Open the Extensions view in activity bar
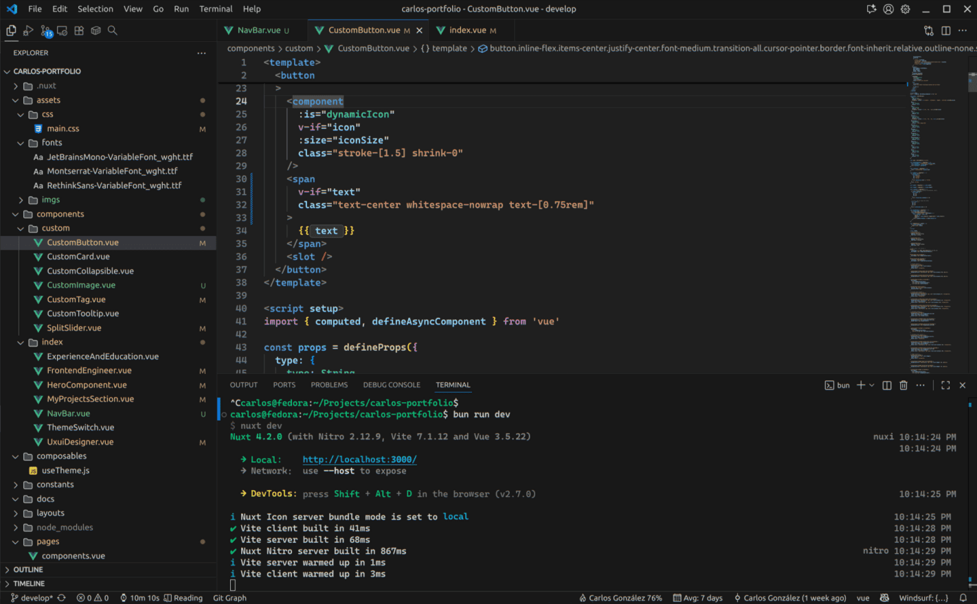977x604 pixels. [x=79, y=31]
